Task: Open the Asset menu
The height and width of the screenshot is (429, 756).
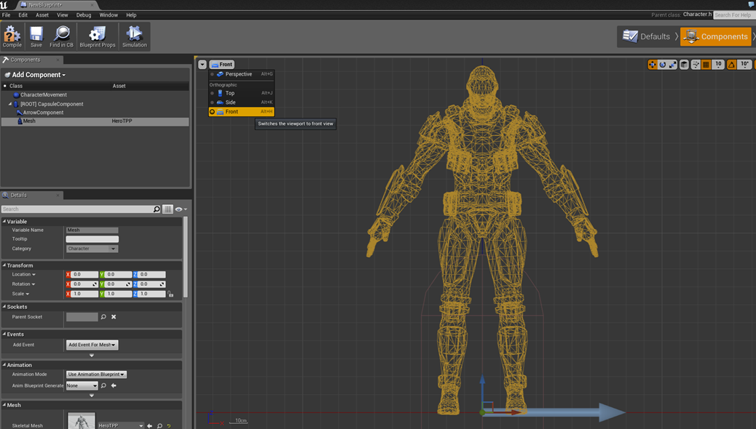Action: coord(42,15)
